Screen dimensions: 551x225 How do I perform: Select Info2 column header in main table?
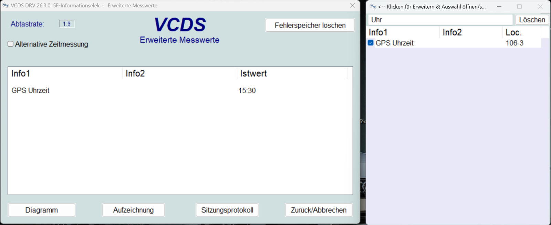coord(180,73)
